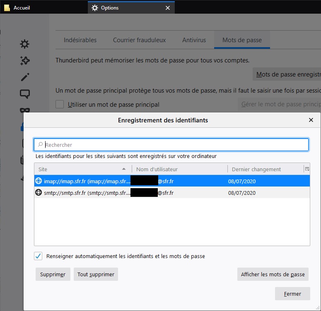Click the magnifier icon in the search box
Screen dimensions: 321x311
[40, 144]
